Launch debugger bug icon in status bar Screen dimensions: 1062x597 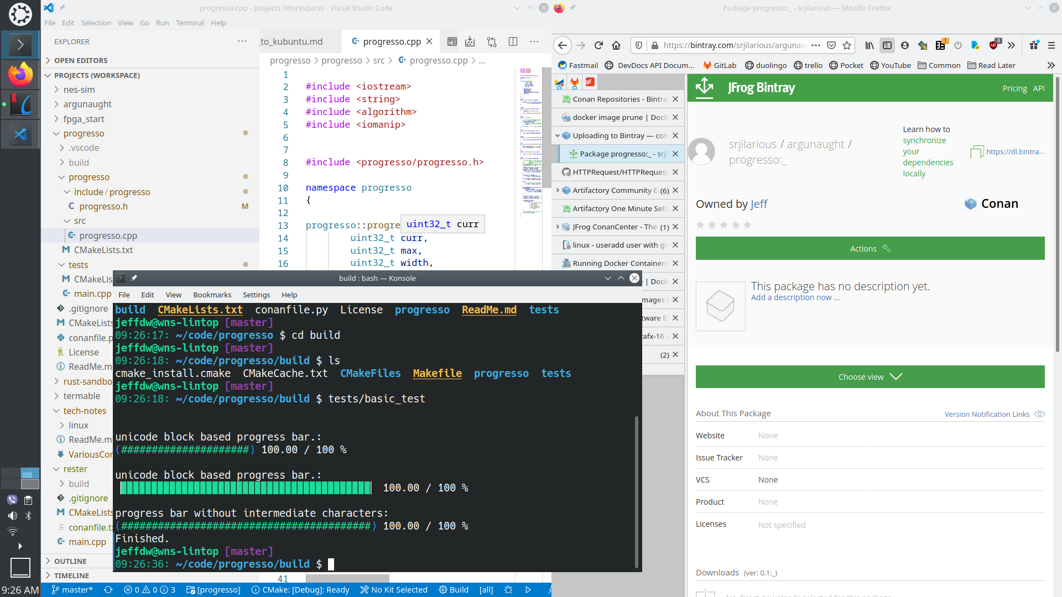click(x=508, y=590)
